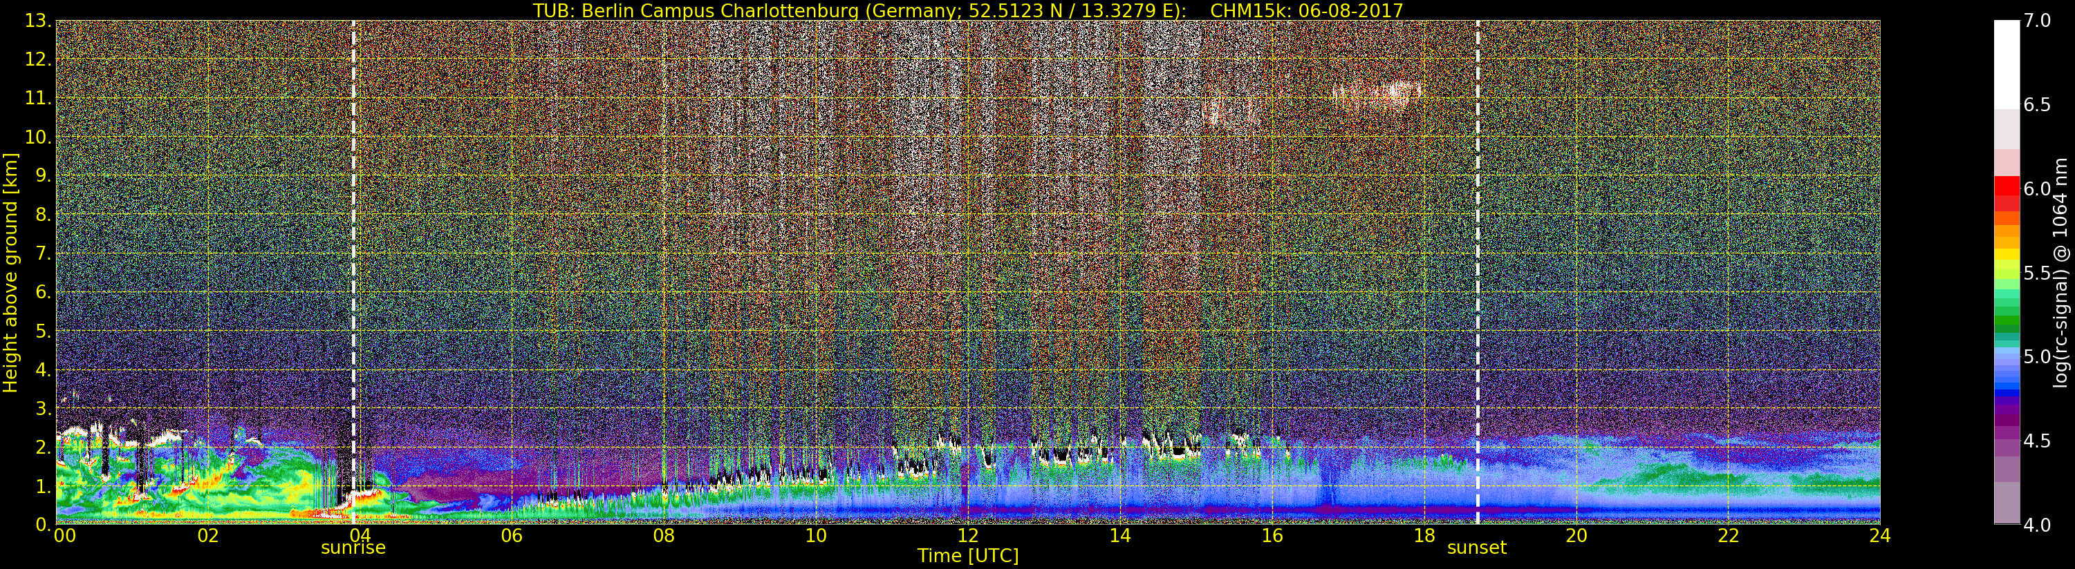Viewport: 2075px width, 569px height.
Task: Click the '14' tick on the time axis
Action: point(1119,535)
